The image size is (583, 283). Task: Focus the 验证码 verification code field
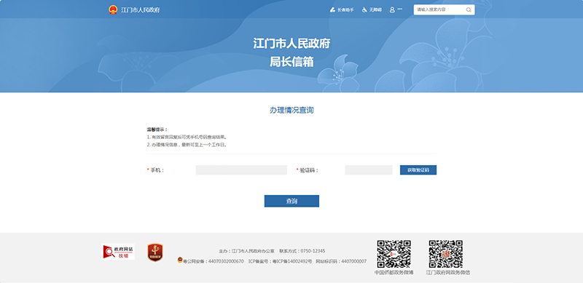(x=369, y=170)
